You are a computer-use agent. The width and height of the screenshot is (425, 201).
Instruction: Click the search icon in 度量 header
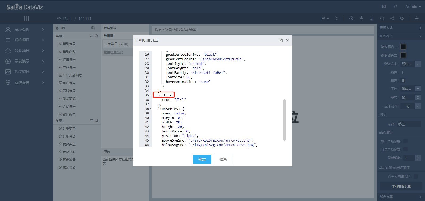tap(96, 120)
